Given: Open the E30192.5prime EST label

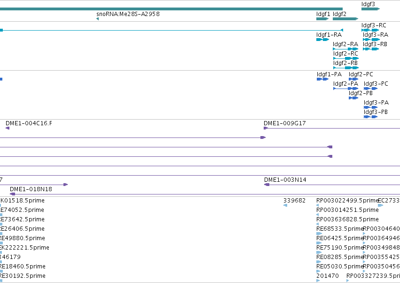Looking at the screenshot, I should tap(23, 276).
